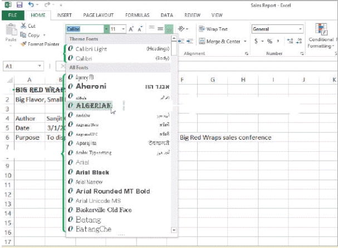Click the Increase Indent icon
338x248 pixels.
[190, 41]
